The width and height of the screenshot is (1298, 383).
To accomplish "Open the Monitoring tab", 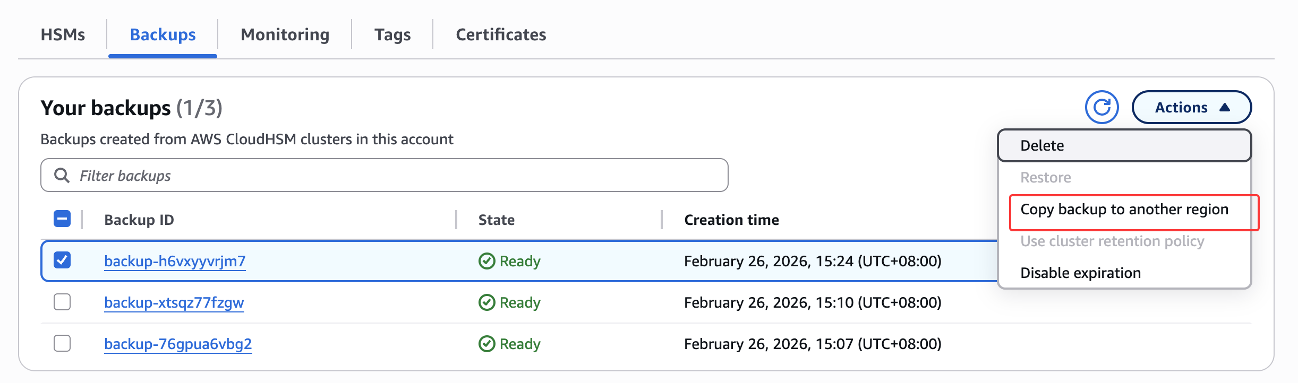I will pos(285,34).
